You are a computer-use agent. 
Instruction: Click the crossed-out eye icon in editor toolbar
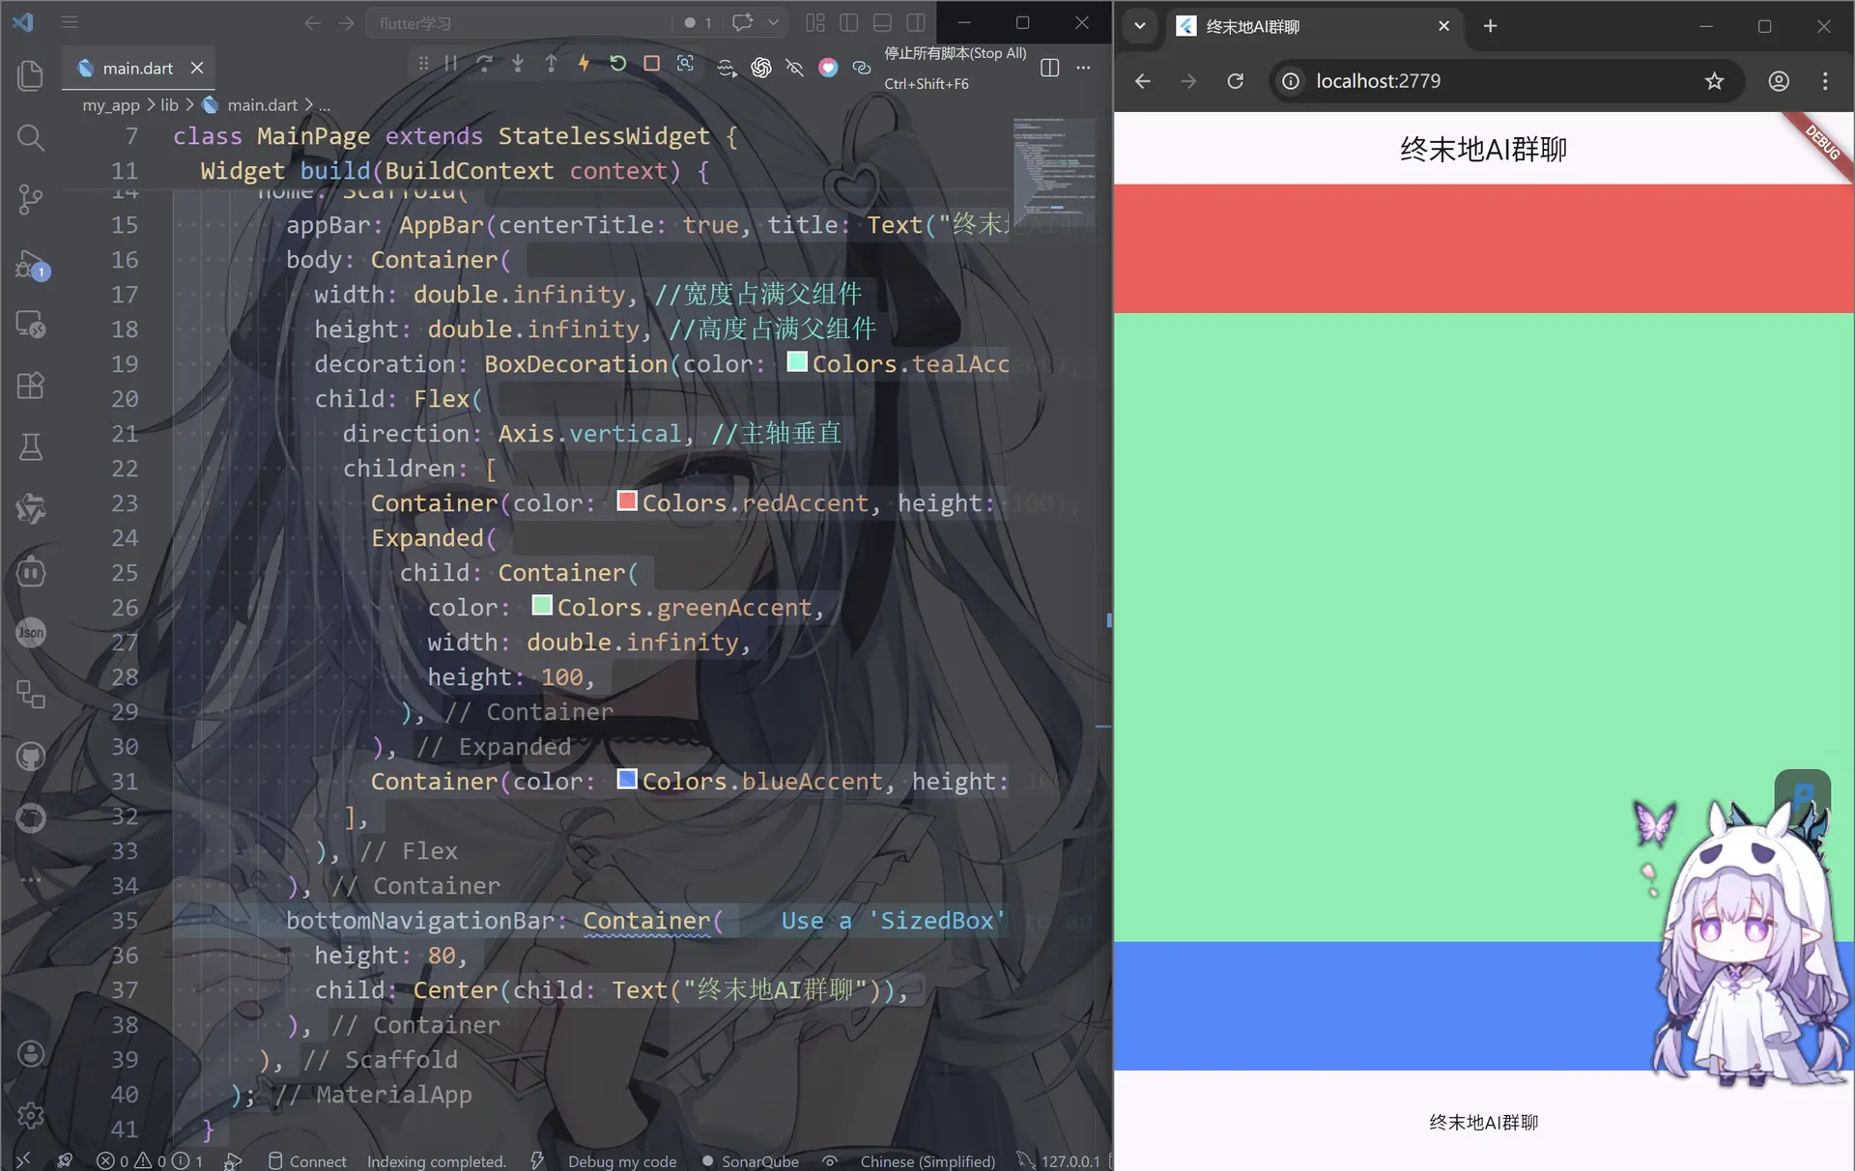[x=794, y=67]
